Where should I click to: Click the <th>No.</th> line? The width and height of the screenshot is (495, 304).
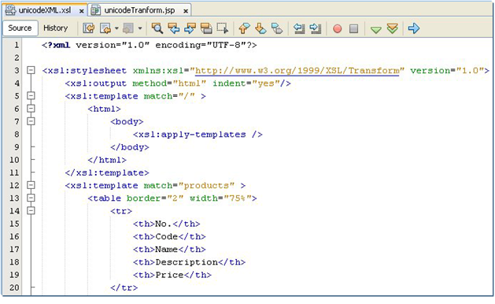166,224
